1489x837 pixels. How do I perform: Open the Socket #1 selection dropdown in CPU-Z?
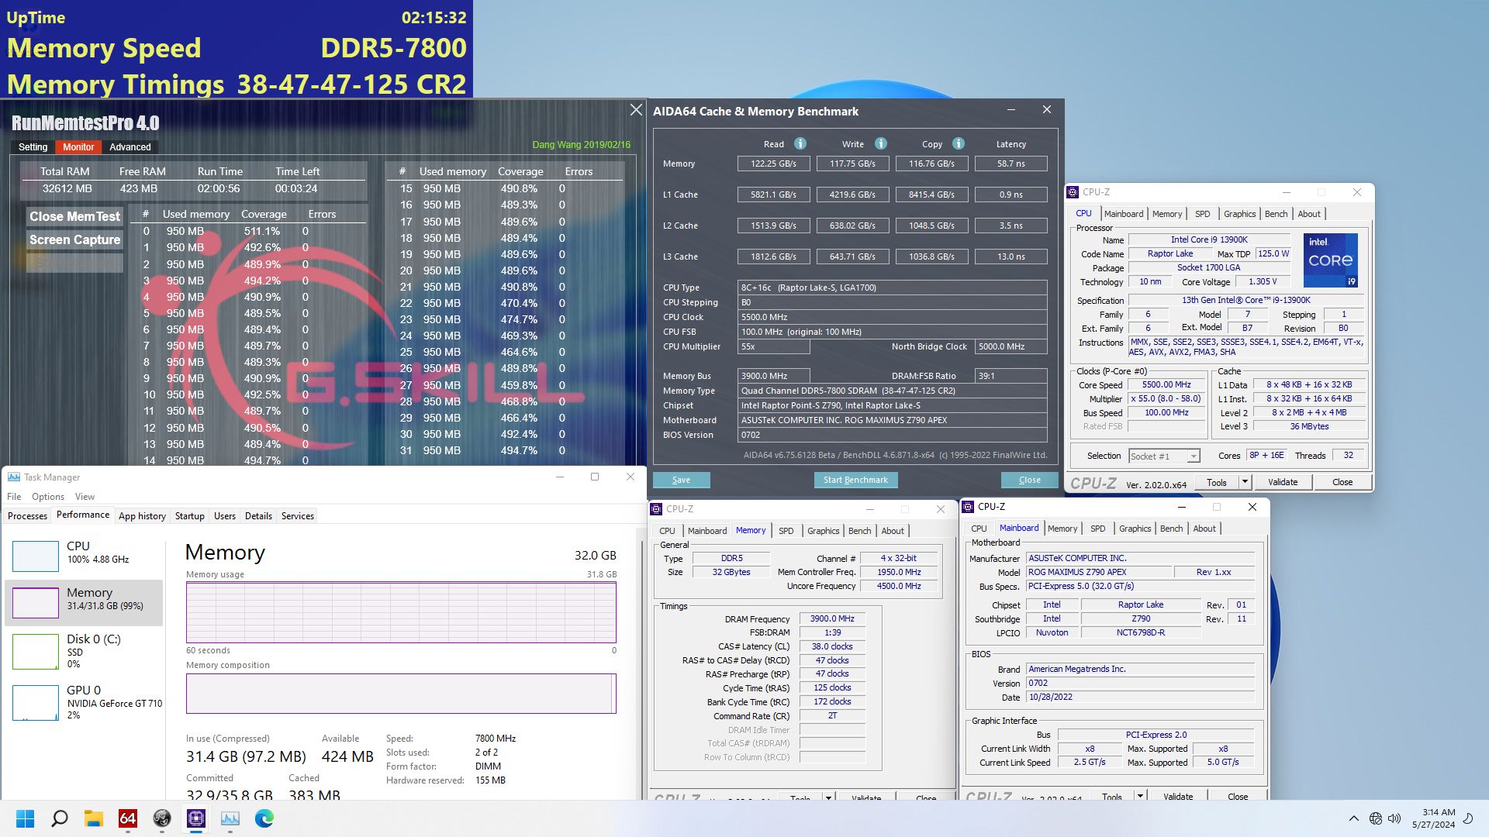click(x=1193, y=456)
